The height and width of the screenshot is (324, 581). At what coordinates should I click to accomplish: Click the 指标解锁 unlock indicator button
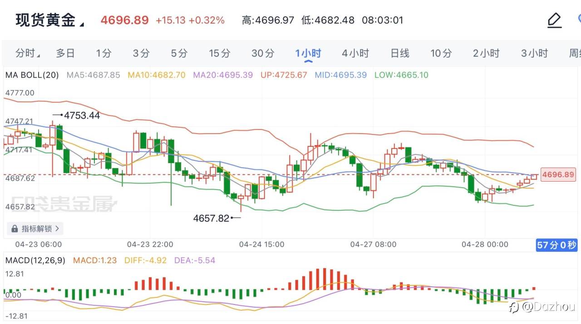click(x=35, y=229)
